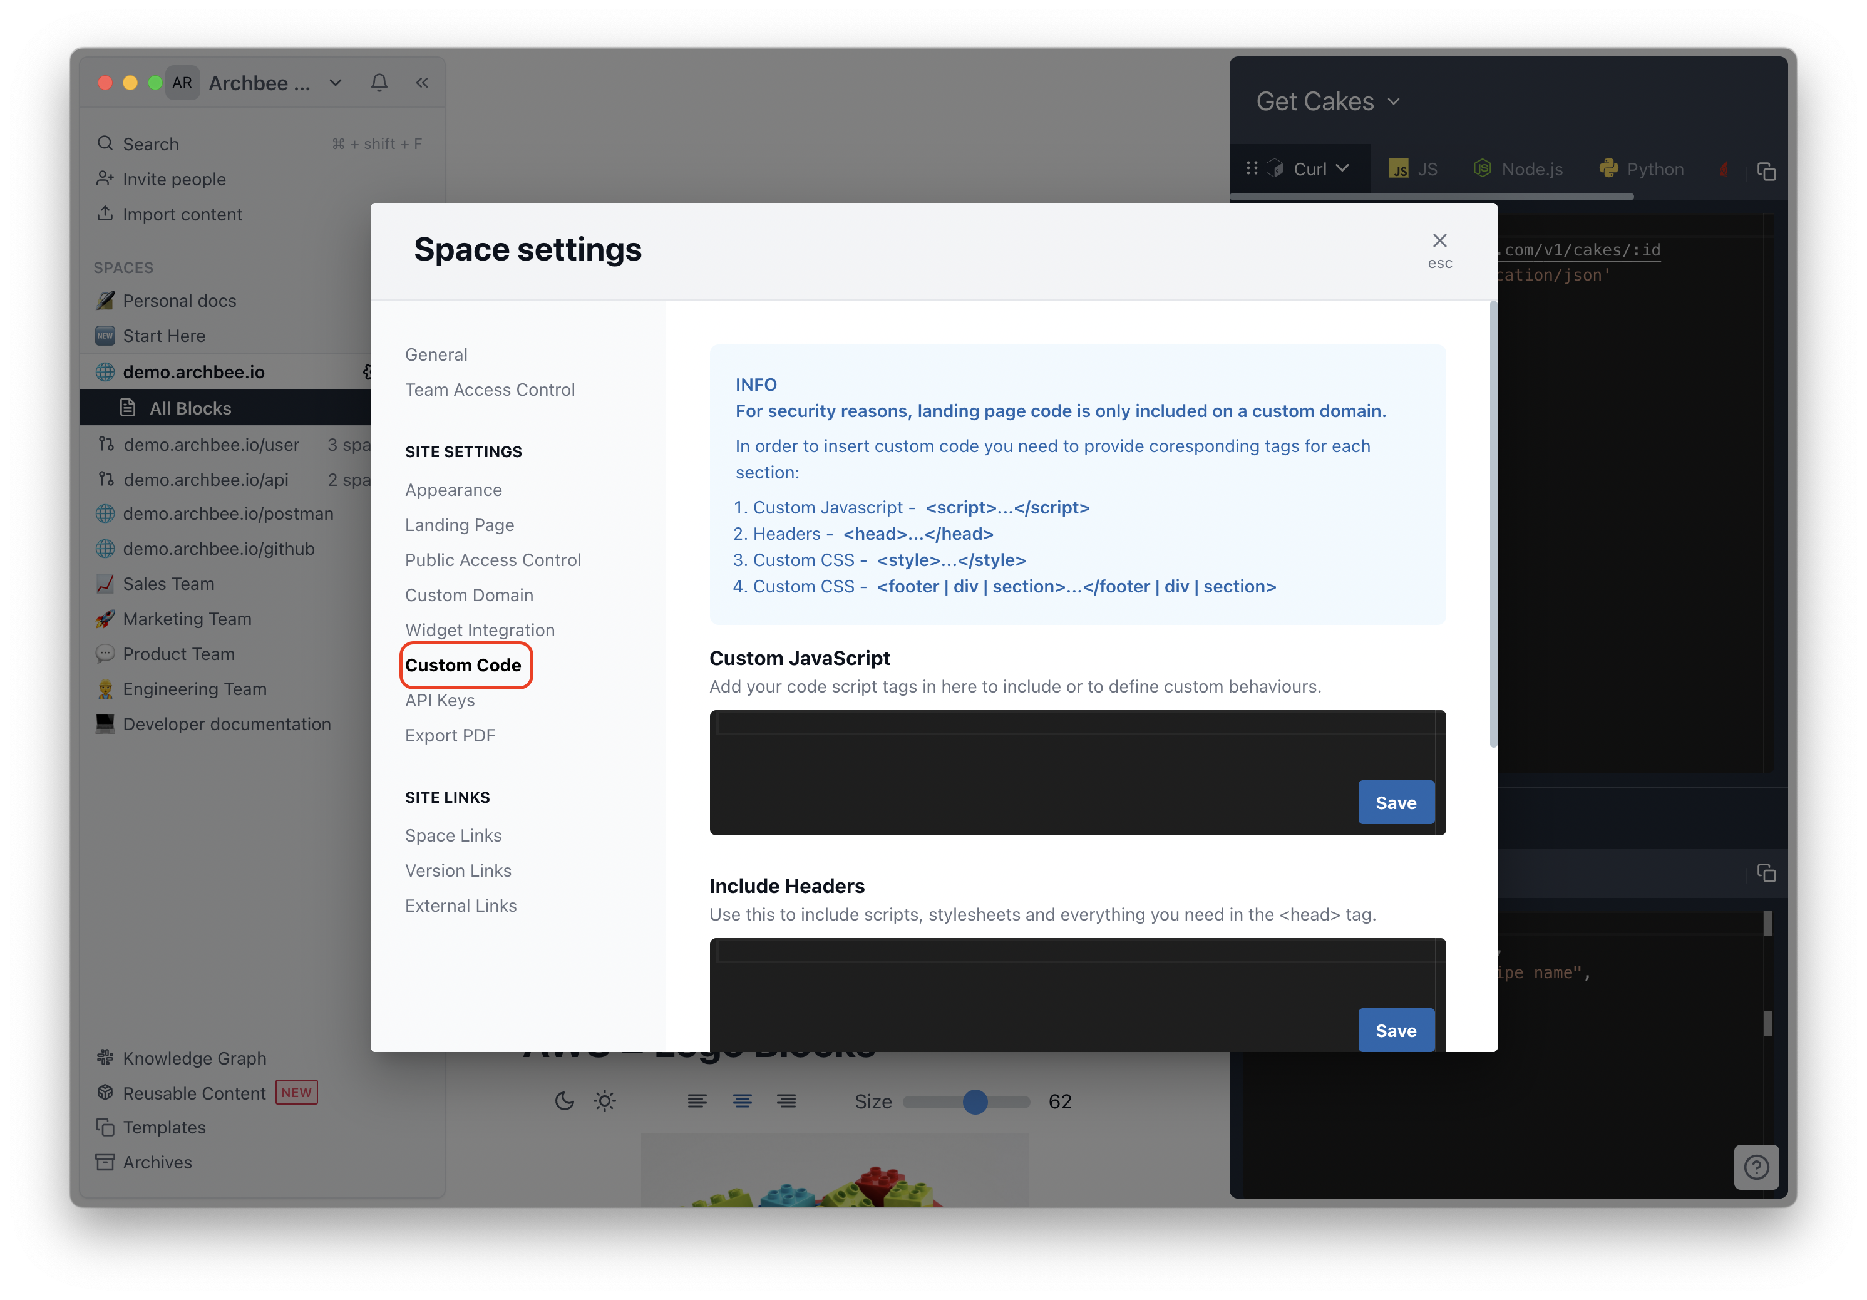Screen dimensions: 1867x1300
Task: Collapse sidebar with double chevron icon
Action: coord(422,82)
